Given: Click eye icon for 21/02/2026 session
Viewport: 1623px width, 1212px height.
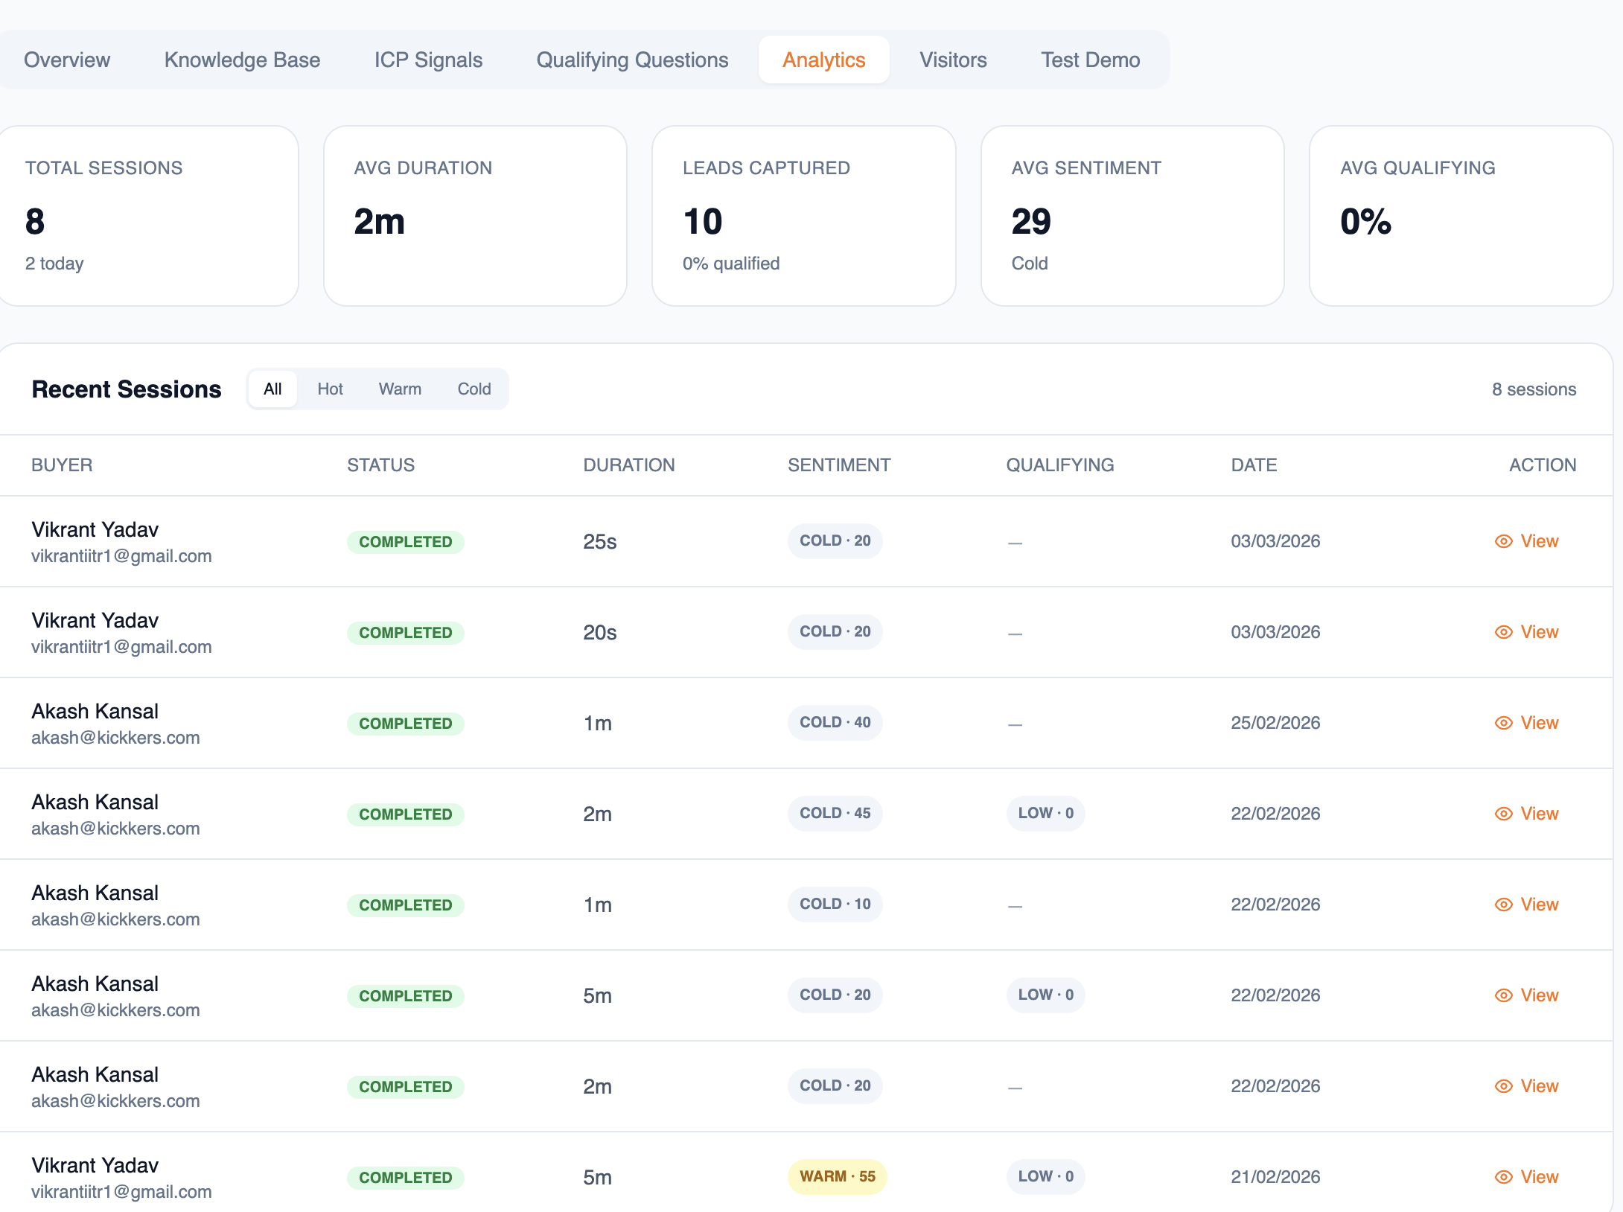Looking at the screenshot, I should 1503,1177.
